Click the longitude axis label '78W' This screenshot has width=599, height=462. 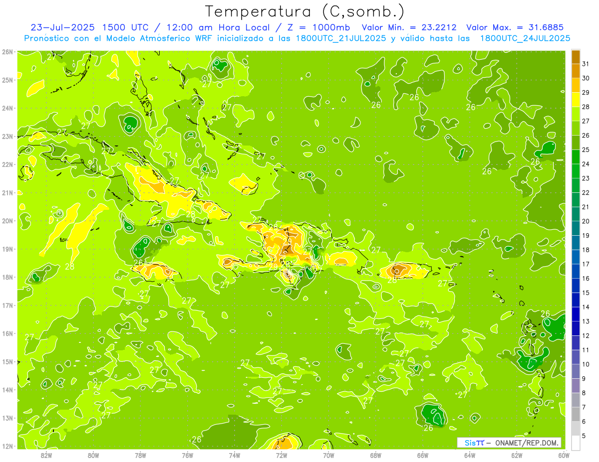[x=140, y=455]
